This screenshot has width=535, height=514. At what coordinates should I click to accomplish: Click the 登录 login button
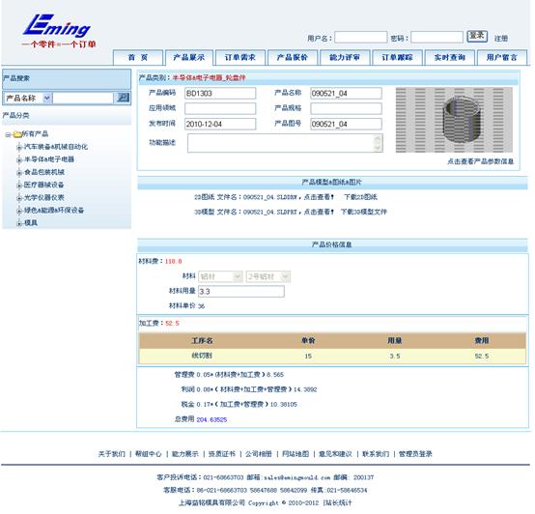coord(477,36)
